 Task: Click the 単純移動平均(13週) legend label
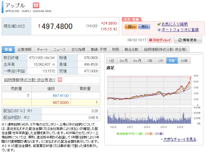click(x=130, y=134)
